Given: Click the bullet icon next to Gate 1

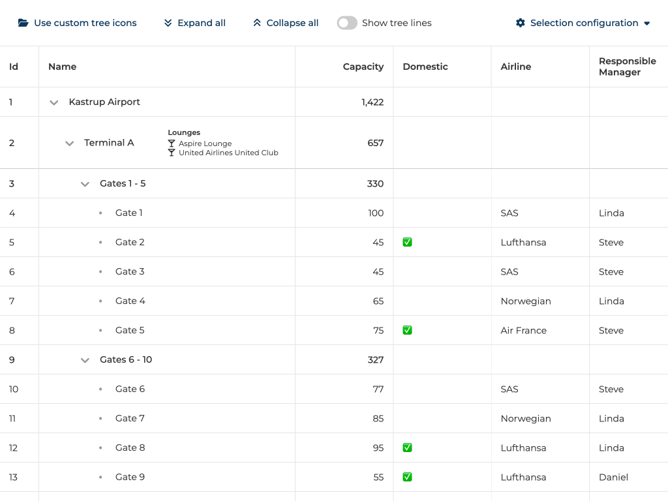Looking at the screenshot, I should 100,213.
